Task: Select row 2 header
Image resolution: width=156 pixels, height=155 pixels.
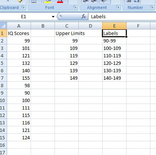Action: pyautogui.click(x=3, y=41)
